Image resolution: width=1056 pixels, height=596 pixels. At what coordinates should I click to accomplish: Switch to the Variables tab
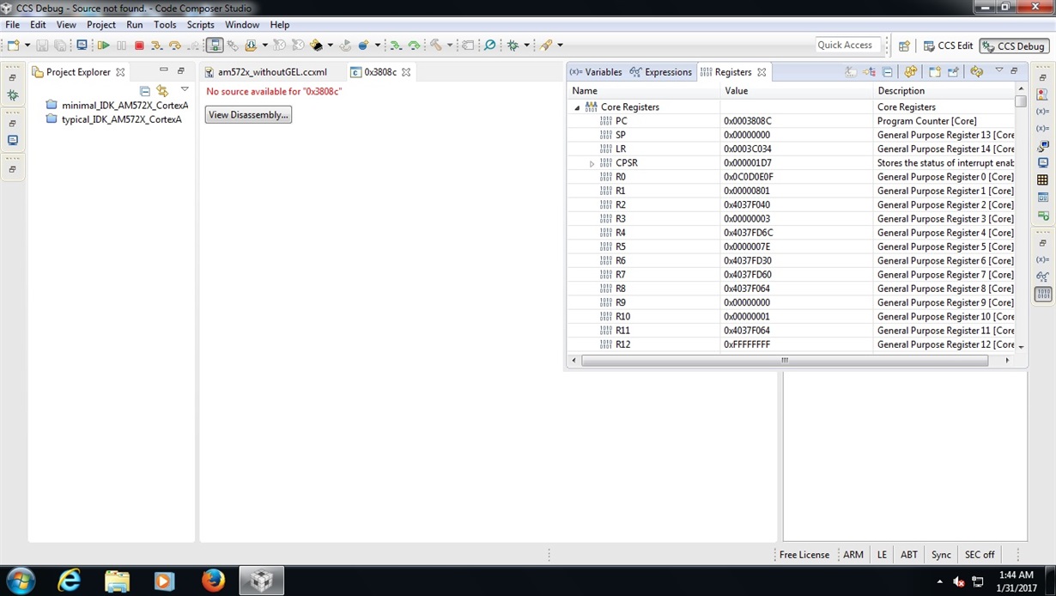click(x=596, y=72)
